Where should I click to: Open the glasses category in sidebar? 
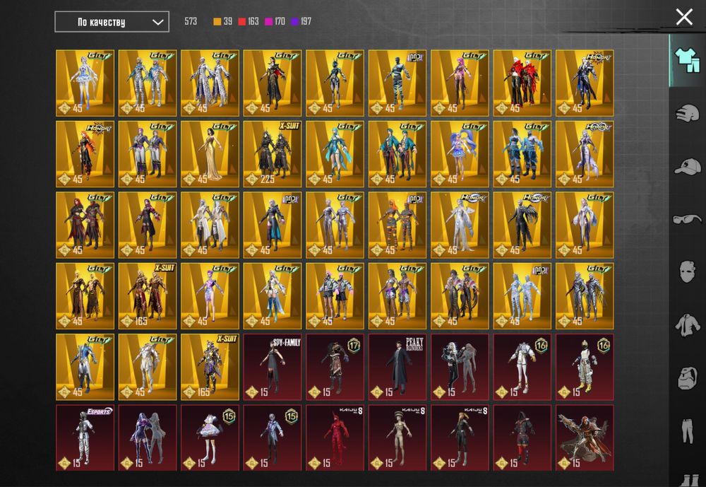[x=687, y=219]
